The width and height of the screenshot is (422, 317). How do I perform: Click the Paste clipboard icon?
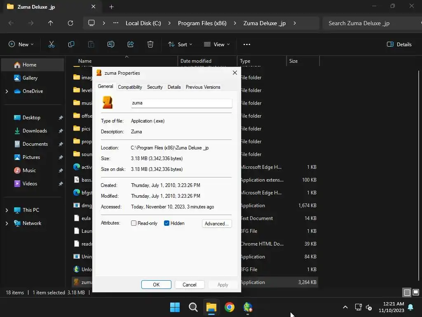[91, 45]
